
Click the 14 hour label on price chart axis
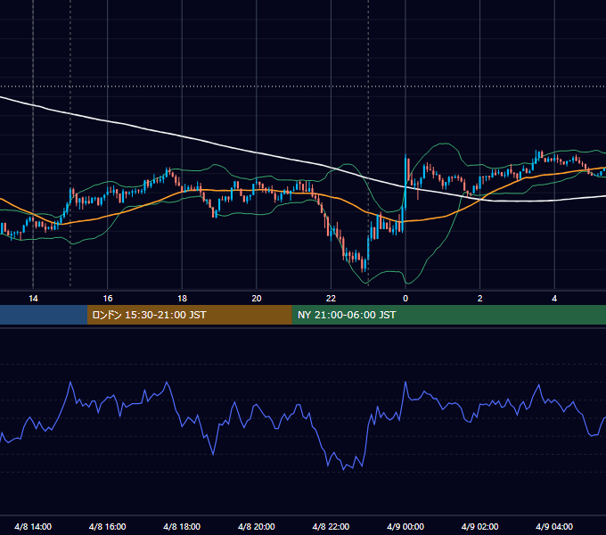pos(33,299)
